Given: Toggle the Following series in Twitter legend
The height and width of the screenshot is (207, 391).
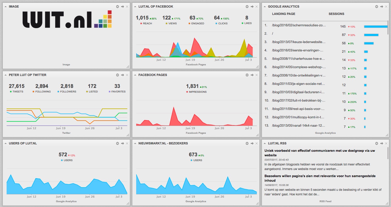Looking at the screenshot, I should coord(42,91).
